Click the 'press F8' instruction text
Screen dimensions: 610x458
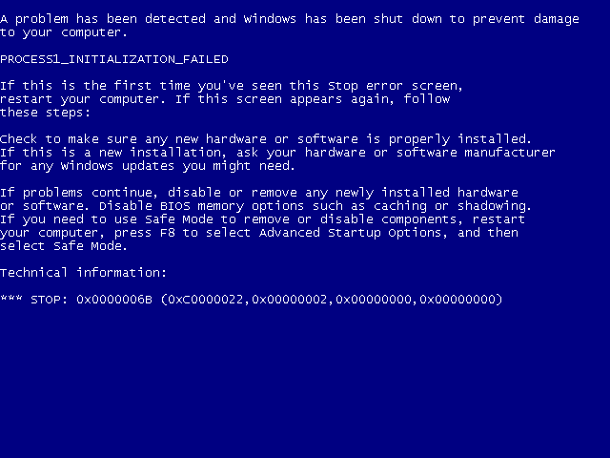click(144, 233)
